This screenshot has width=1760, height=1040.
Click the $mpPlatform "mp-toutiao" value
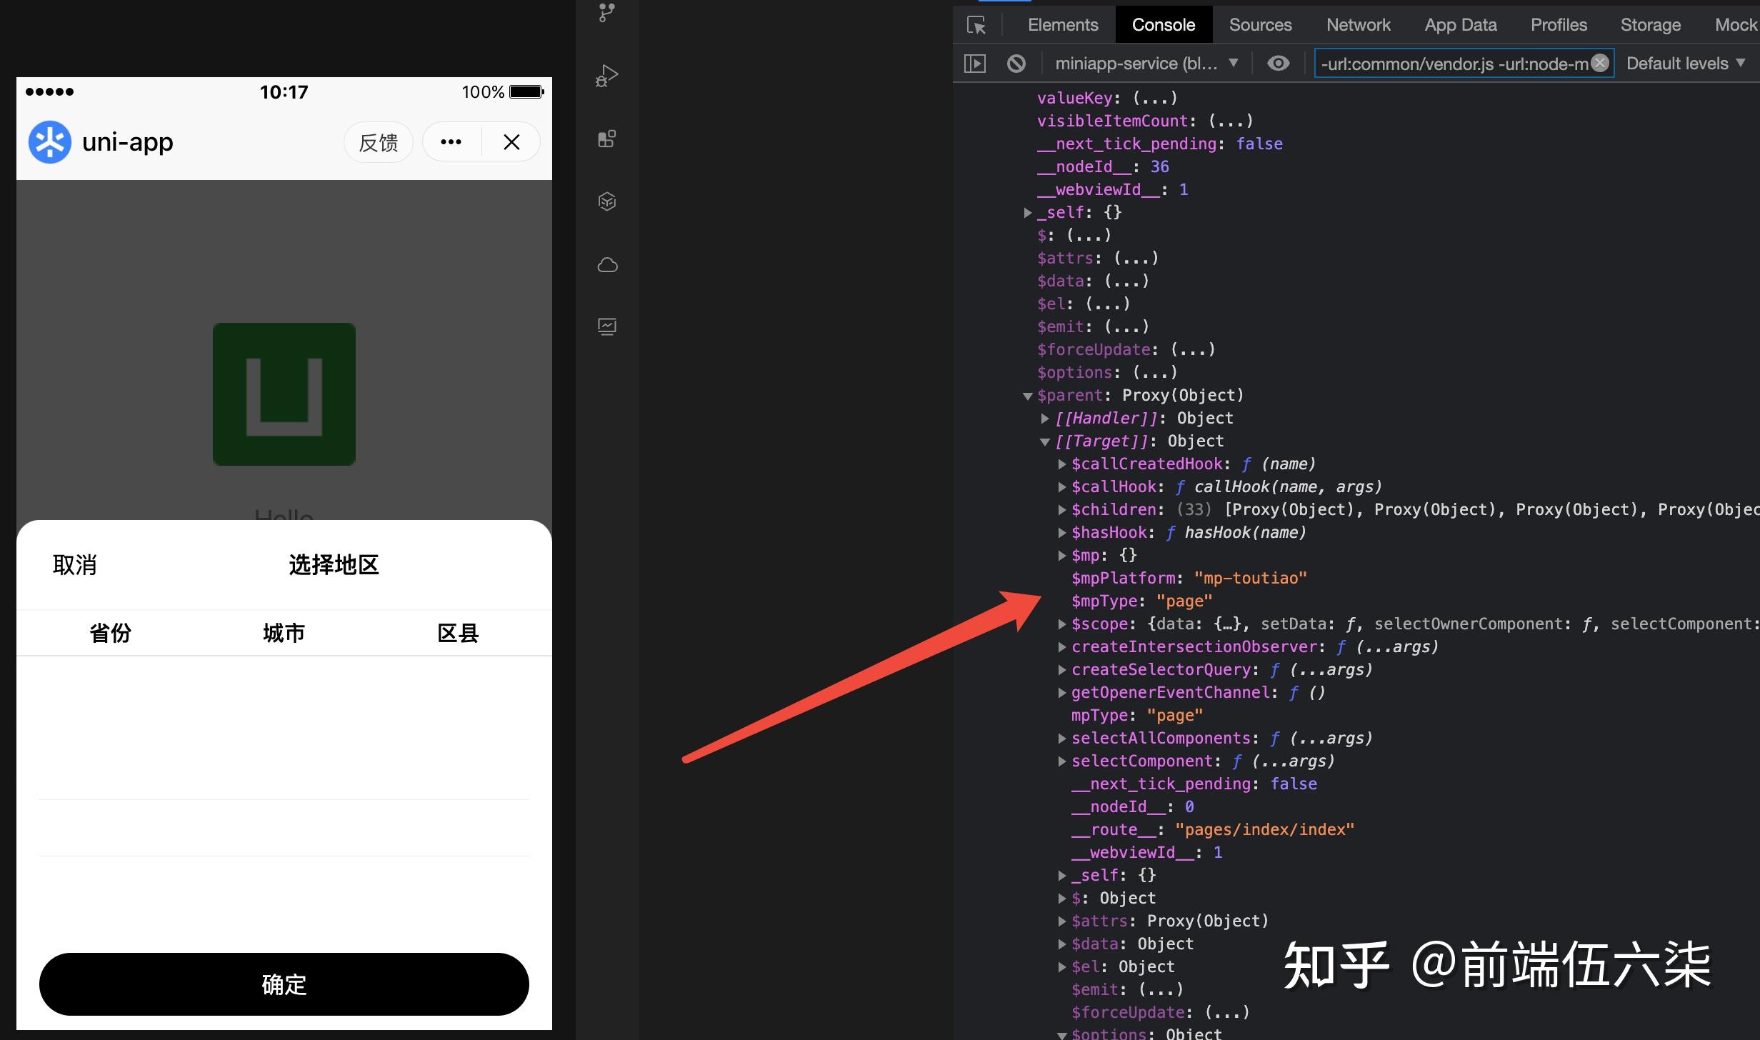[x=1250, y=579]
